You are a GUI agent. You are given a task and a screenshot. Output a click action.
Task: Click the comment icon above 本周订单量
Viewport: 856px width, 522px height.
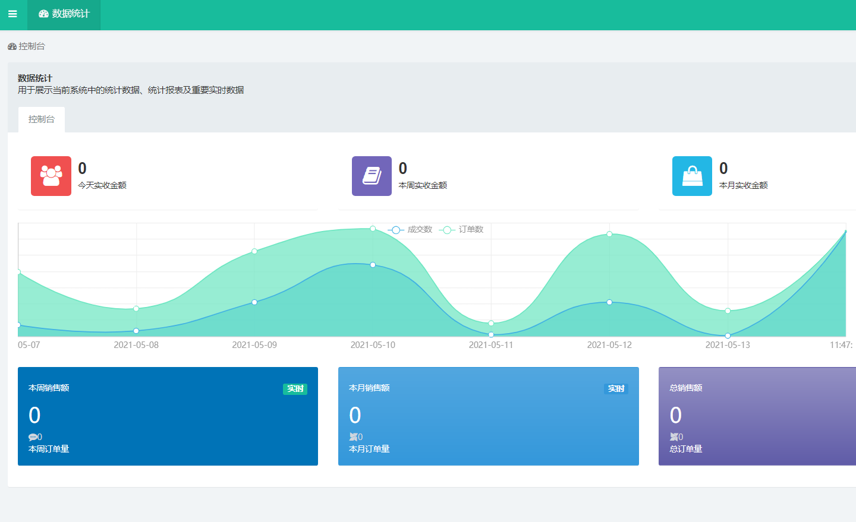click(33, 437)
